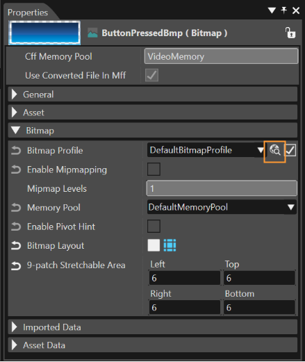Reset Enable Pivot Hint with its undo arrow
Image resolution: width=305 pixels, height=362 pixels.
16,227
